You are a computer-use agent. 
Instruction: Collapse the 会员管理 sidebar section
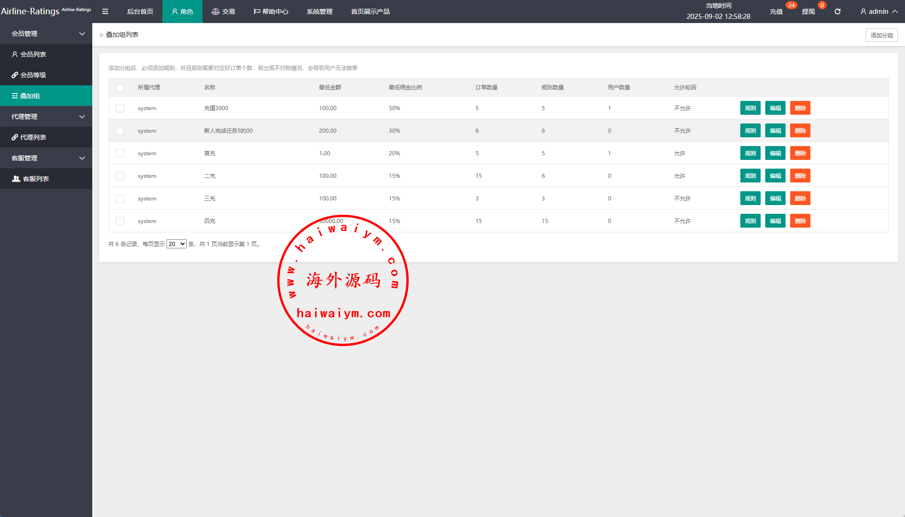(82, 34)
